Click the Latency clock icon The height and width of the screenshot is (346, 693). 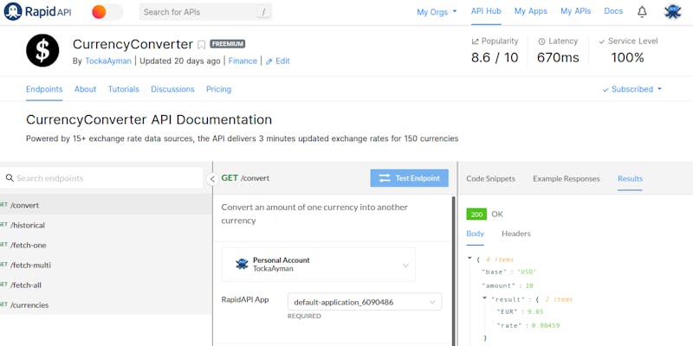click(x=542, y=41)
